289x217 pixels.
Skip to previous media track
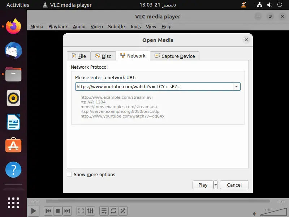[48, 211]
